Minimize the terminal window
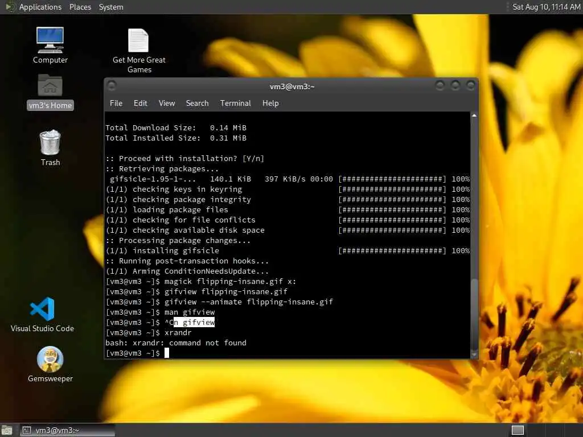583x437 pixels. (440, 86)
